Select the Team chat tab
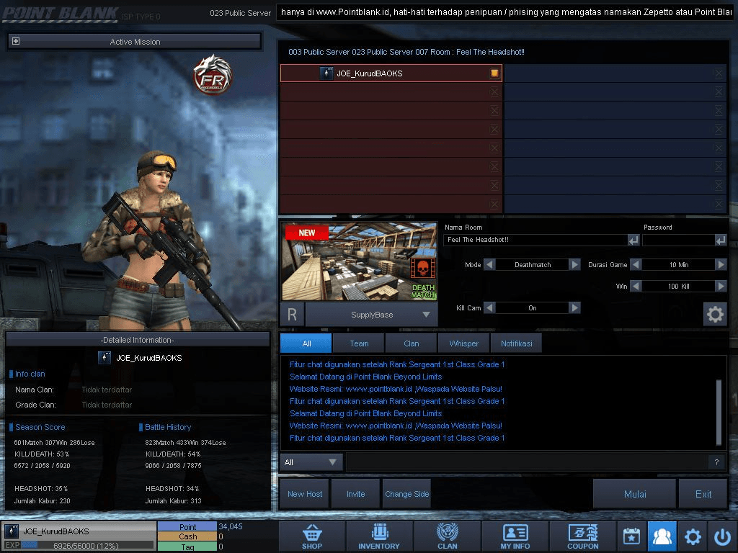 (359, 343)
